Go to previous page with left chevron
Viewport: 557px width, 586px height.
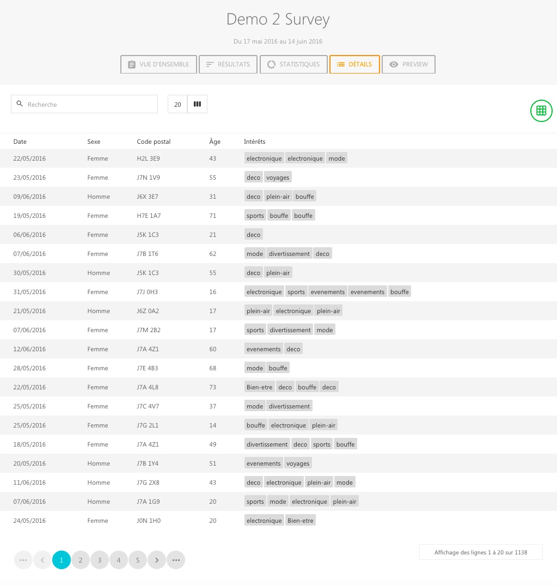42,560
